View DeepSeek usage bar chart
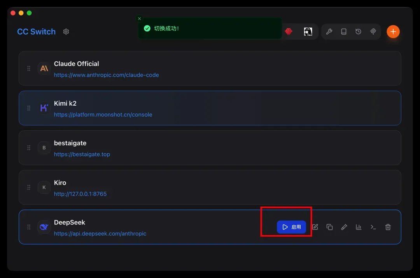The height and width of the screenshot is (278, 420). click(x=359, y=227)
